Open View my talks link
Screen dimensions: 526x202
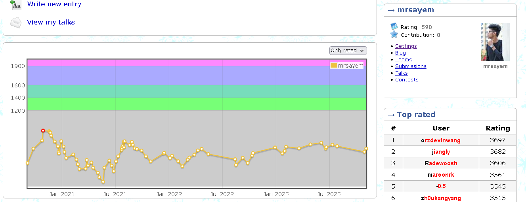[x=51, y=22]
